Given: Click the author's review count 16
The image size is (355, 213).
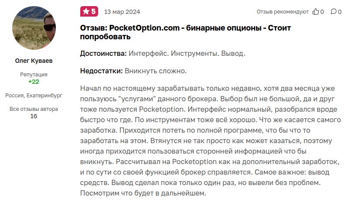Looking at the screenshot, I should 34,116.
